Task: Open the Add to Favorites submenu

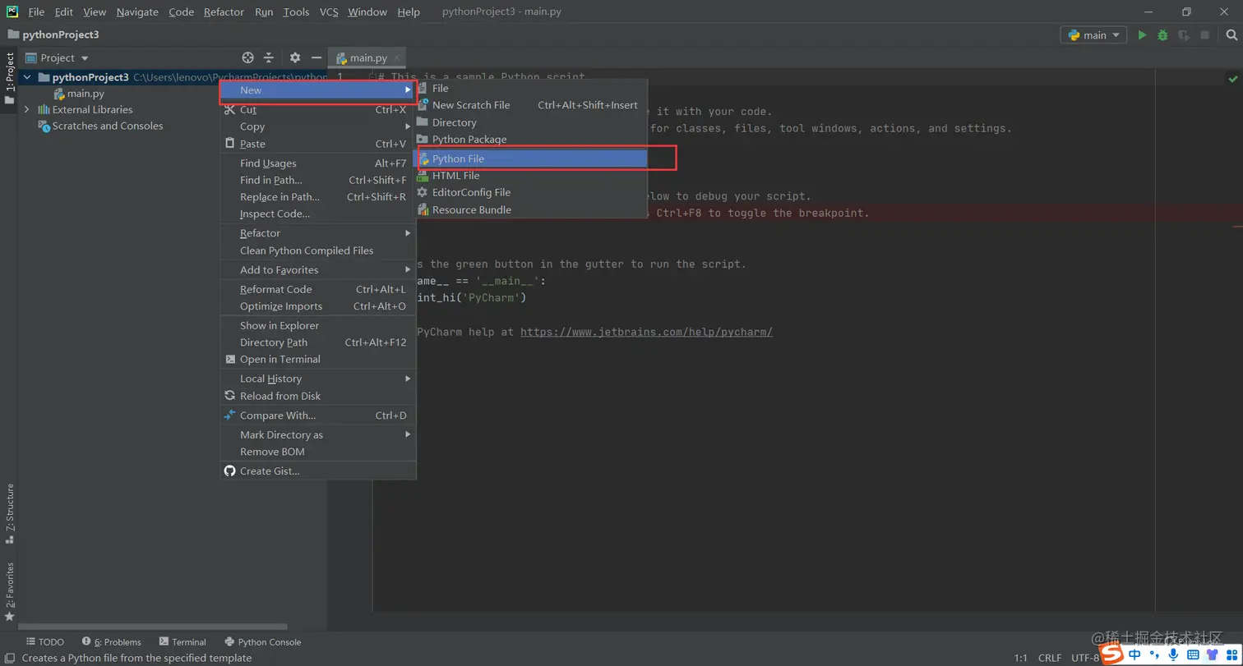Action: click(317, 270)
